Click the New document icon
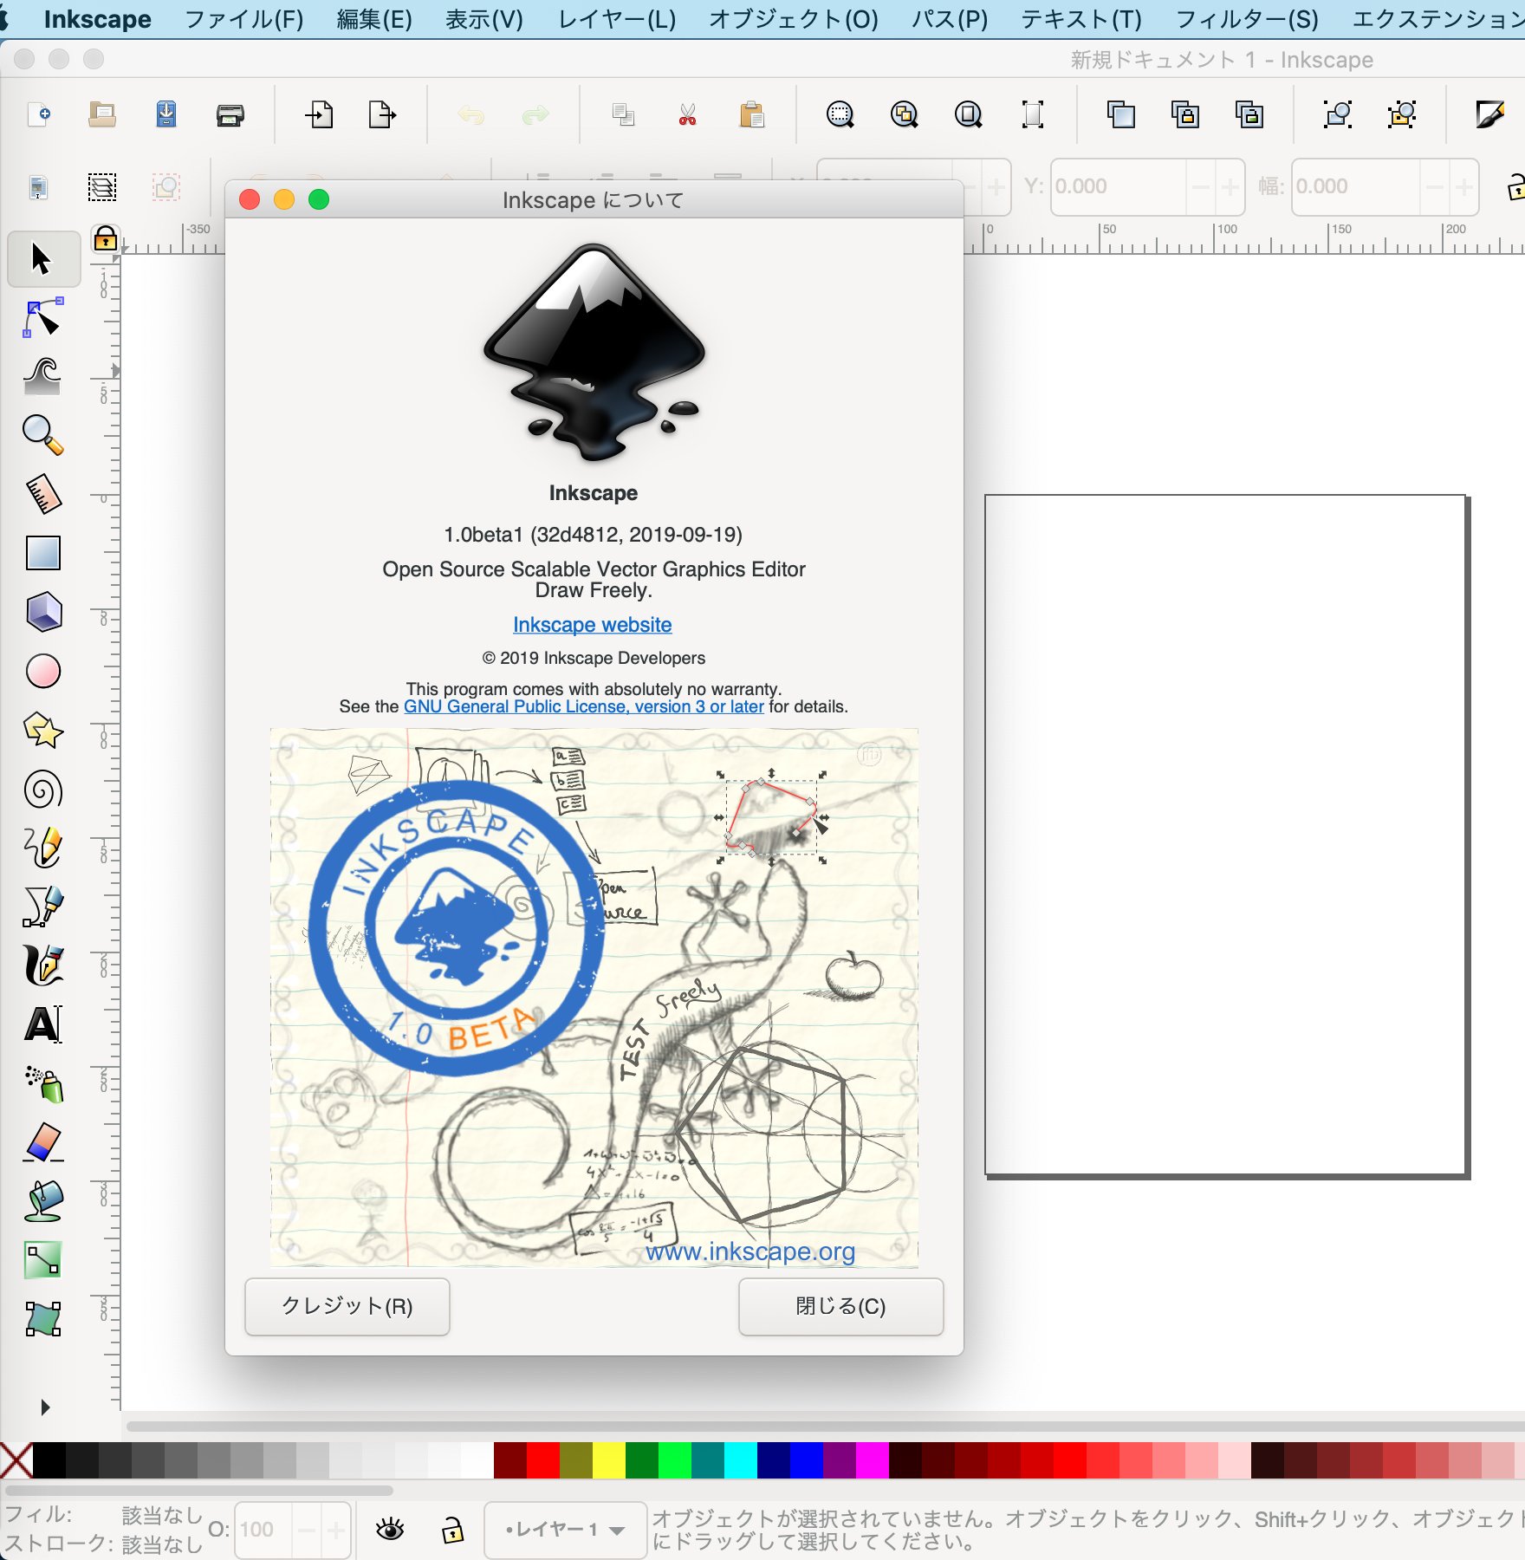Viewport: 1525px width, 1560px height. (x=39, y=114)
